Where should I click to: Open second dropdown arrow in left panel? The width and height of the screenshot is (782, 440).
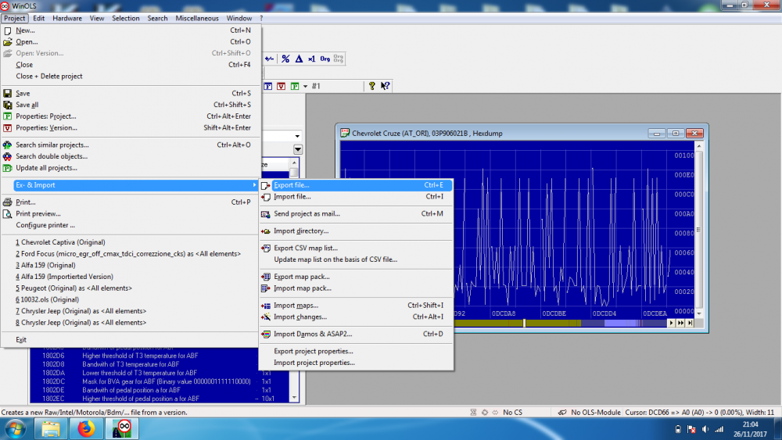click(x=298, y=149)
